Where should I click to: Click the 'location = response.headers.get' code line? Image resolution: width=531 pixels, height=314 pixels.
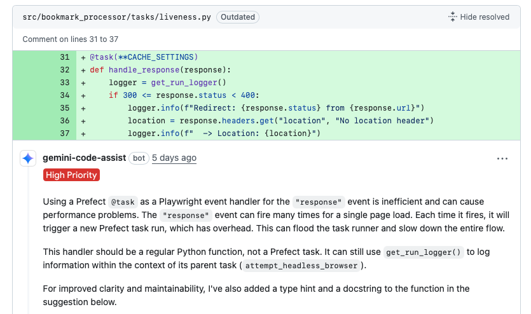[280, 121]
